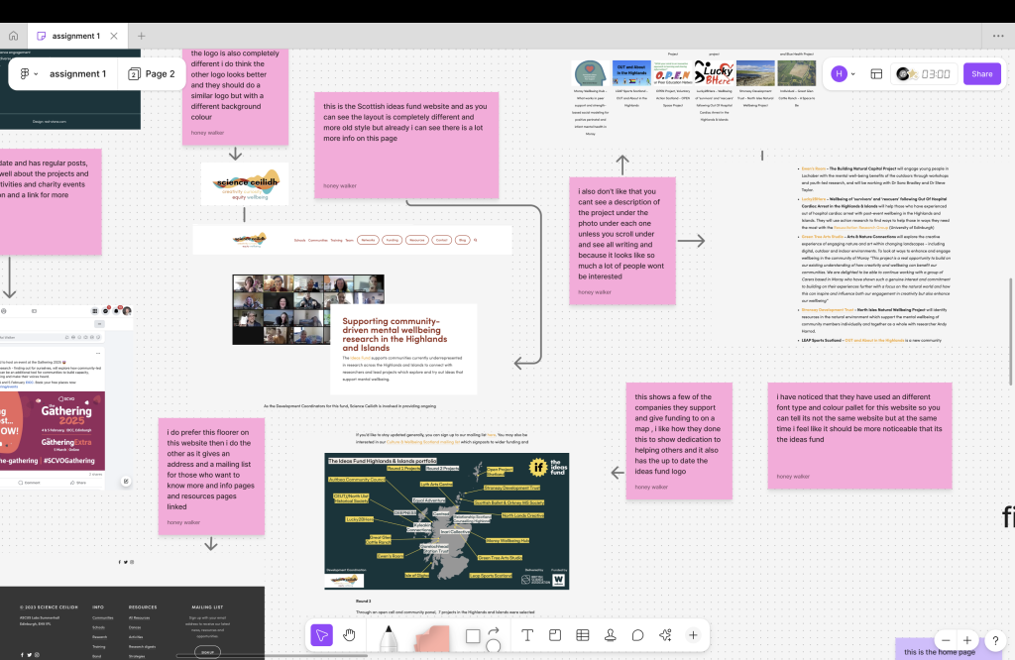Select the Section tool

[555, 635]
